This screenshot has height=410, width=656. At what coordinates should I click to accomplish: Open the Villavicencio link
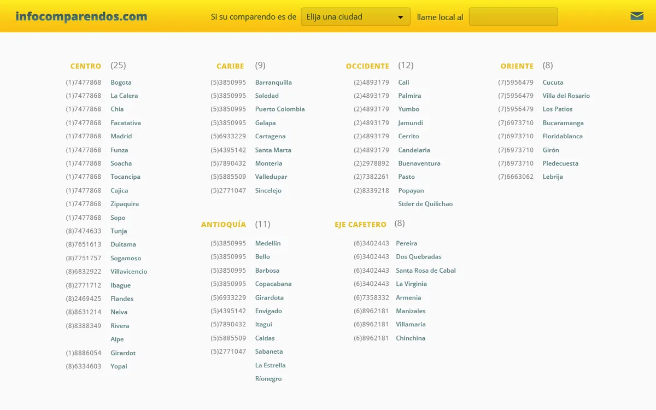coord(128,272)
